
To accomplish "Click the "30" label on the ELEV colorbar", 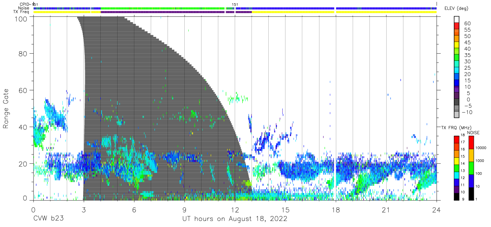I will [467, 61].
